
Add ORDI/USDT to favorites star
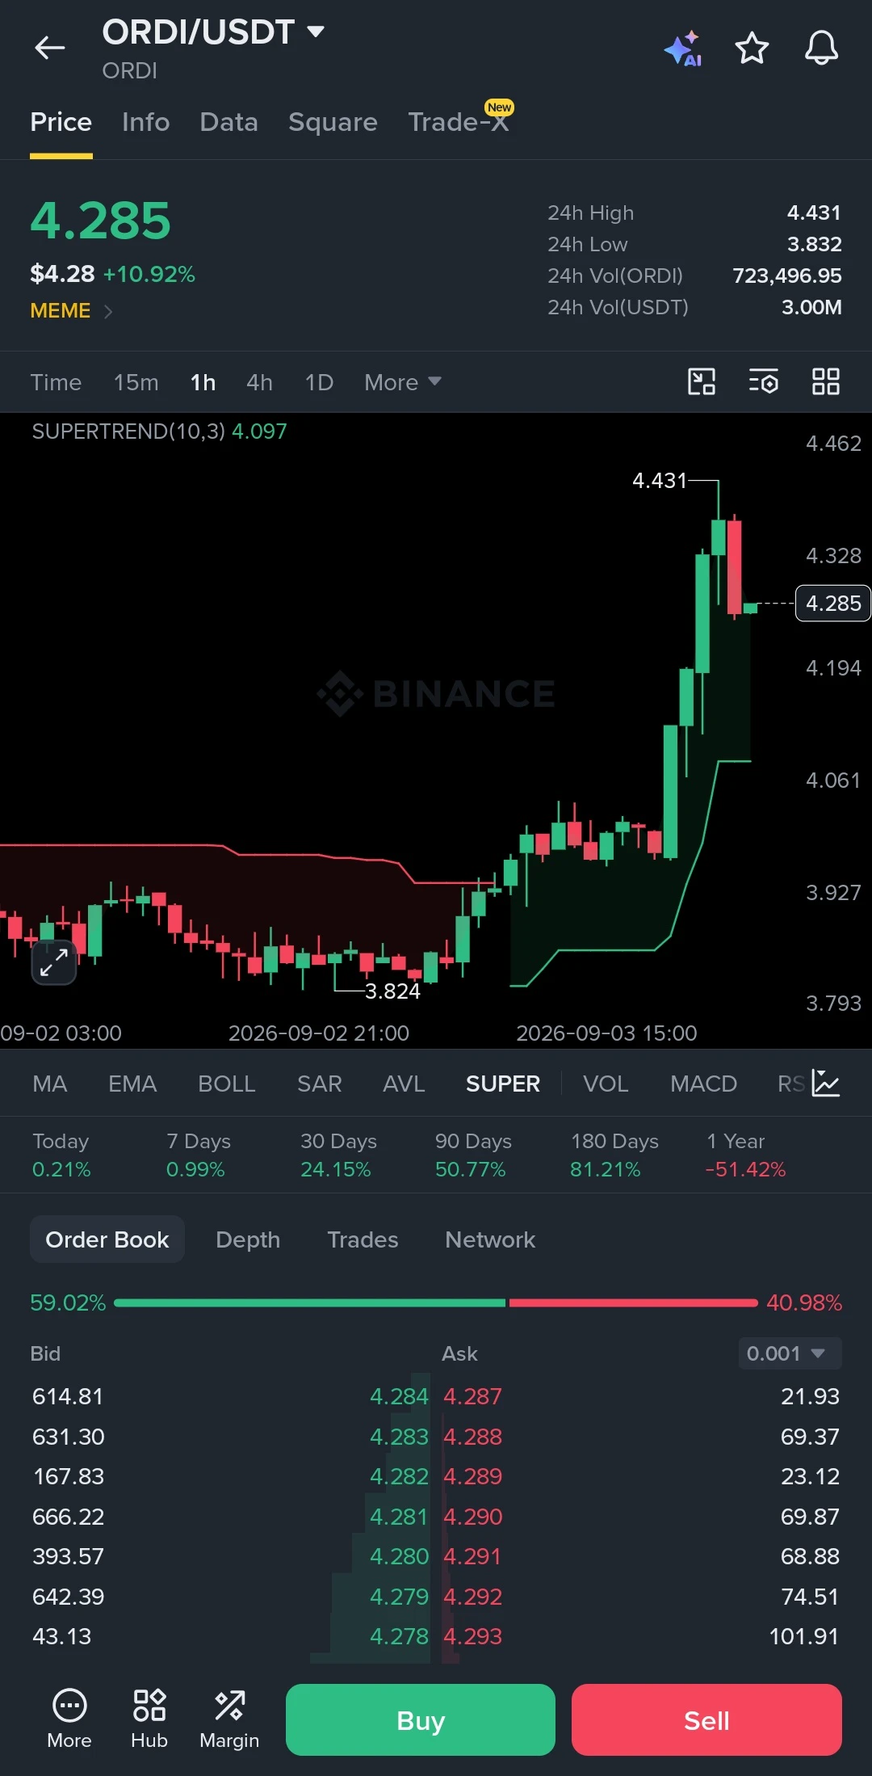[x=752, y=48]
